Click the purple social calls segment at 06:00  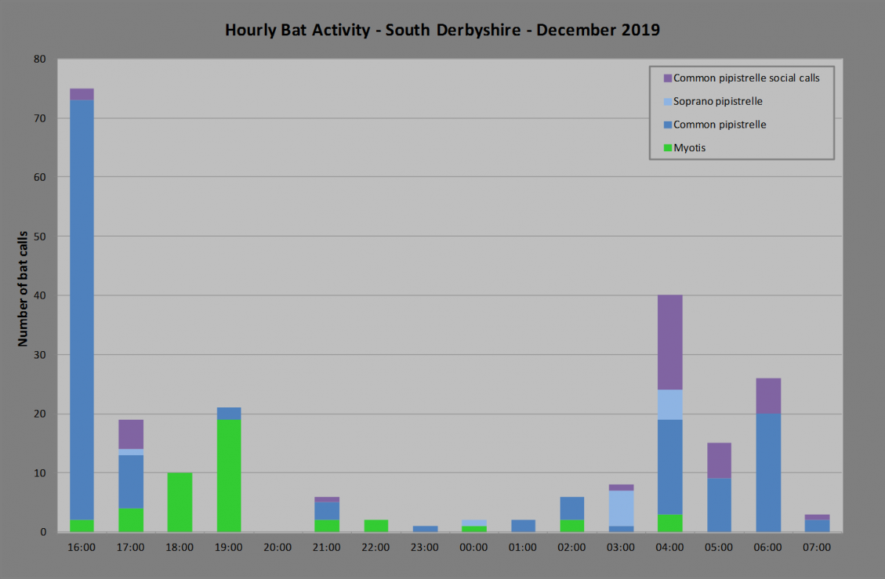tap(768, 396)
